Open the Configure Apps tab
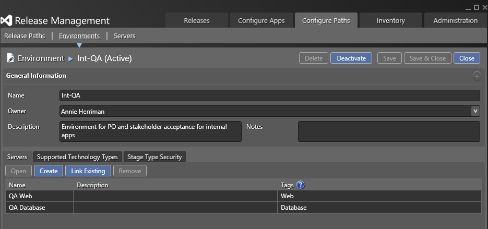Viewport: 488px width, 229px height. click(261, 21)
